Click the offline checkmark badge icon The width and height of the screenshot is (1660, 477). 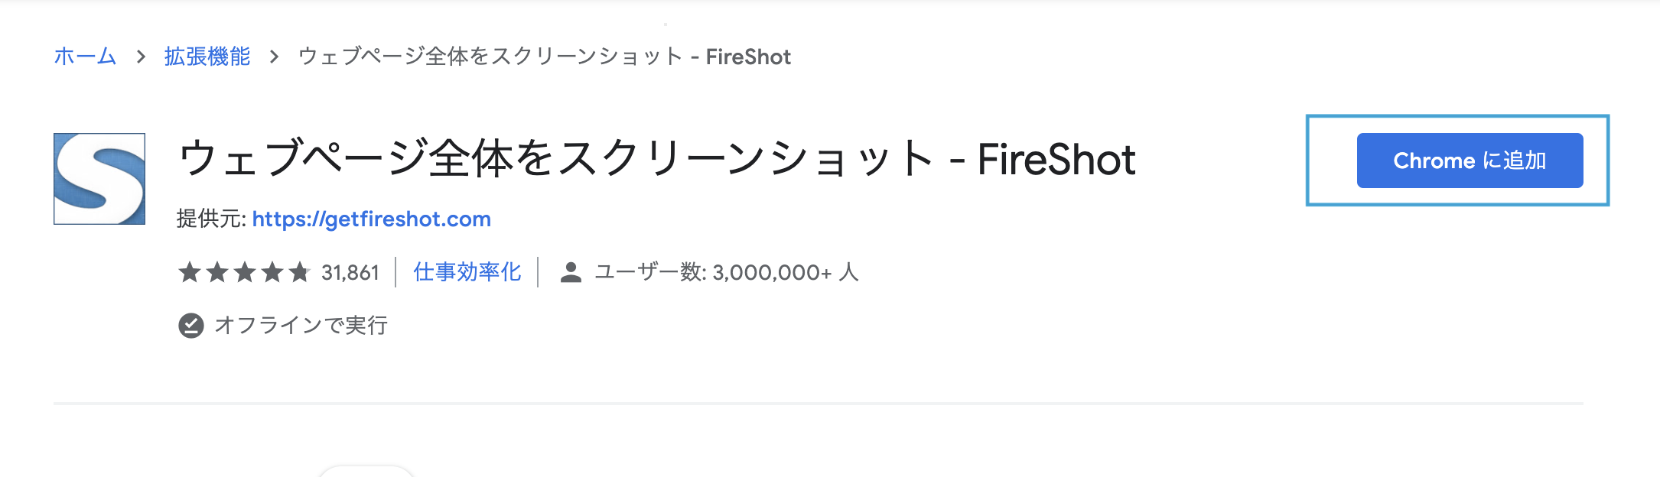click(191, 326)
